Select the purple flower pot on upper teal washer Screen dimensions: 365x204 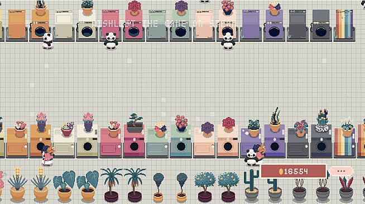181,8
